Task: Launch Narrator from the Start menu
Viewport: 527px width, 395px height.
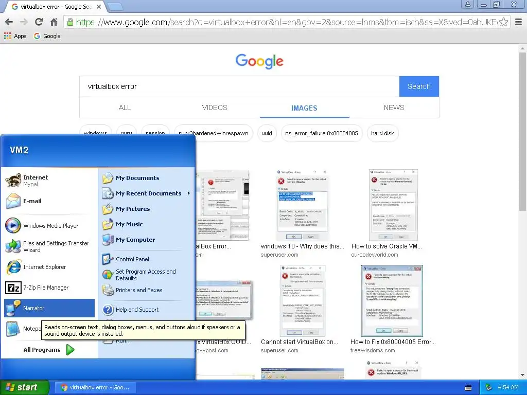Action: click(49, 308)
